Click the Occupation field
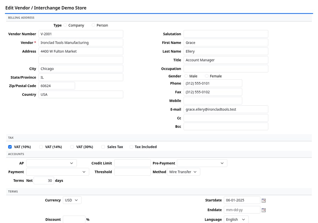The height and width of the screenshot is (223, 318). click(x=226, y=69)
